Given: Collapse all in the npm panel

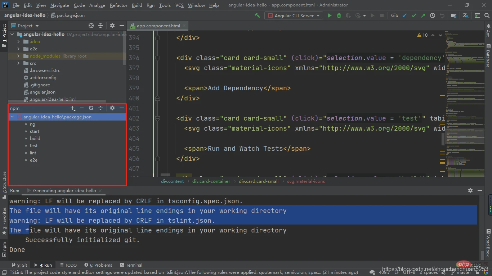Looking at the screenshot, I should coord(100,108).
